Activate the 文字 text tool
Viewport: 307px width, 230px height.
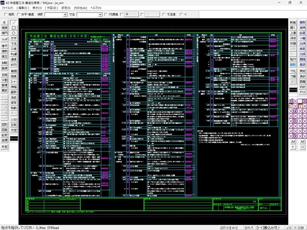pos(14,39)
